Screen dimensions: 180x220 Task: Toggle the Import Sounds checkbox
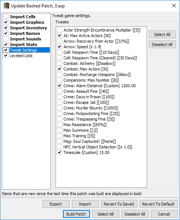coord(6,39)
